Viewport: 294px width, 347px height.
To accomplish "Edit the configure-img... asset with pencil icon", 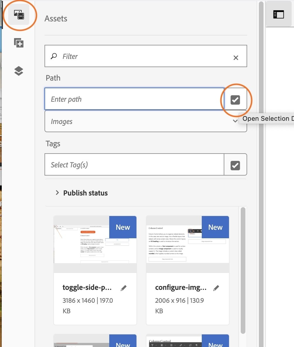I will click(x=216, y=288).
